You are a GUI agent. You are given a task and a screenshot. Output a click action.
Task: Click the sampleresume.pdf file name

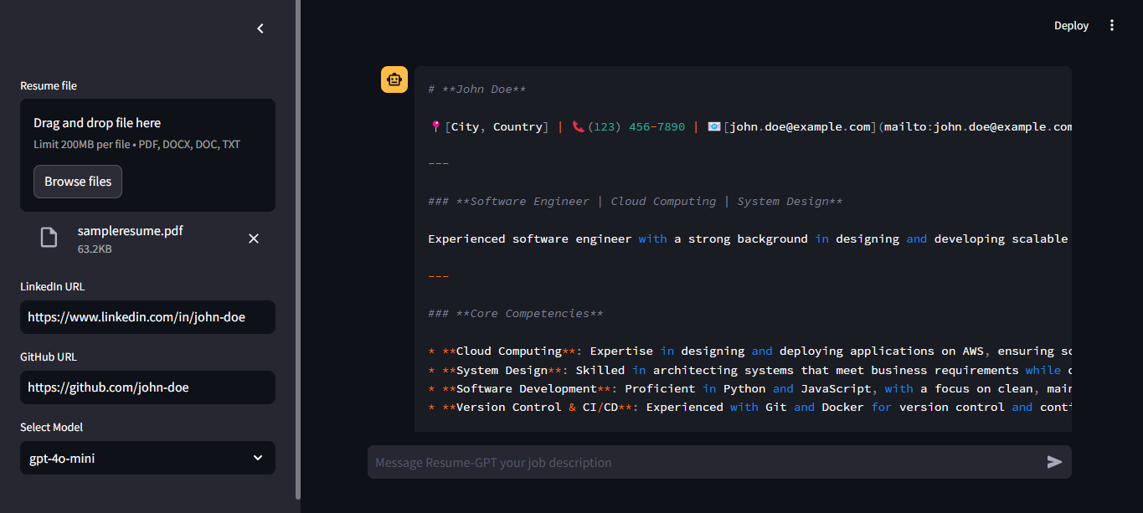coord(130,230)
